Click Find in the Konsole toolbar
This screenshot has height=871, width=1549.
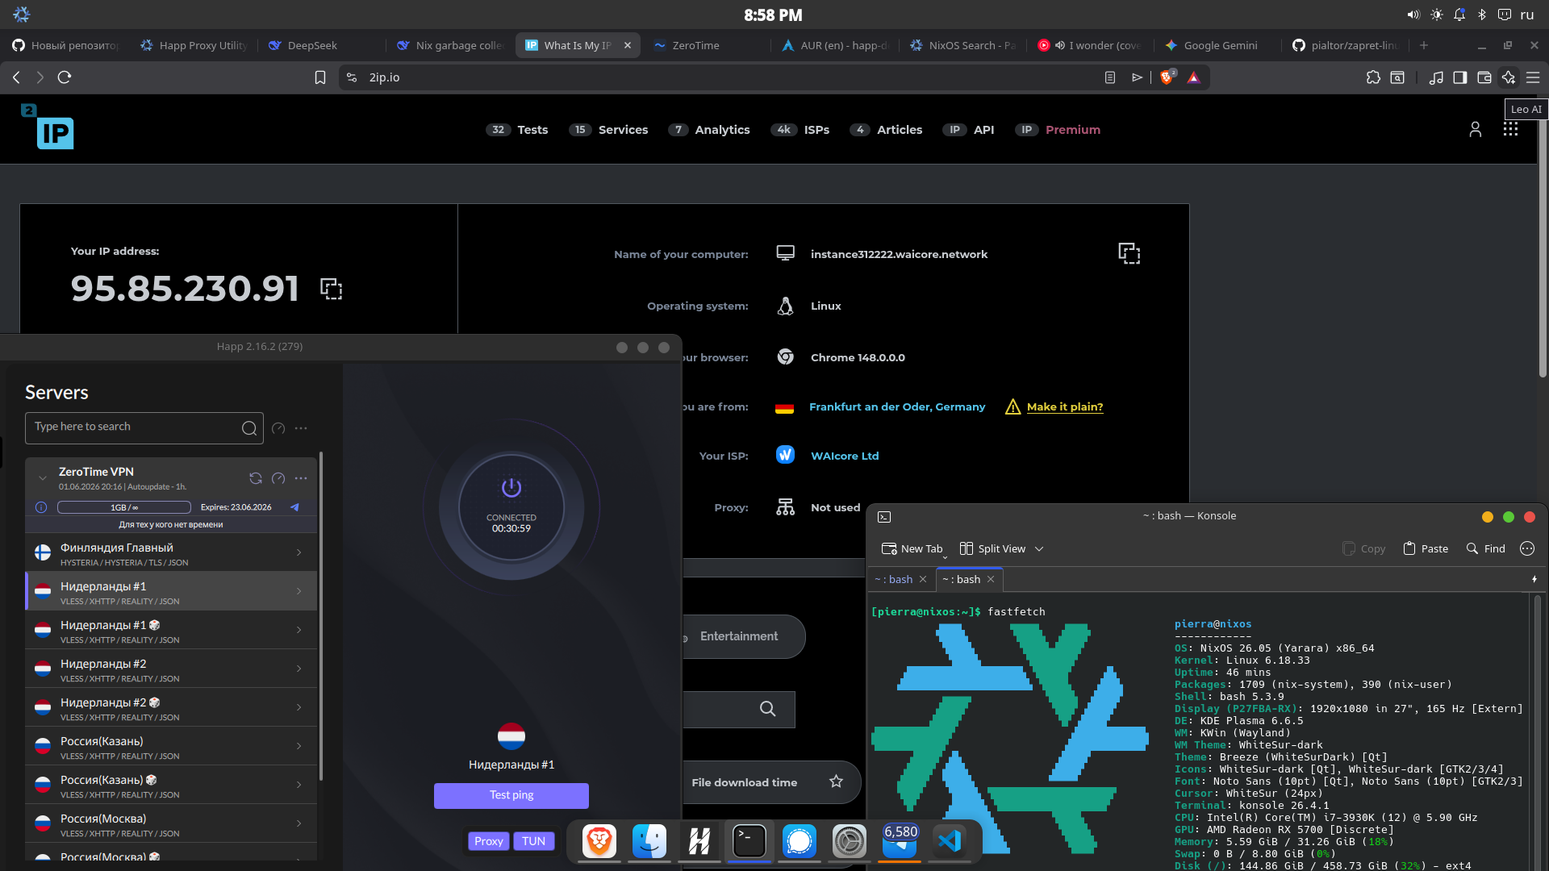(x=1486, y=549)
